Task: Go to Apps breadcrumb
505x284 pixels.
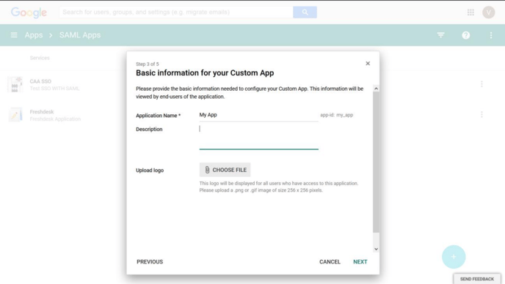Action: pyautogui.click(x=34, y=35)
